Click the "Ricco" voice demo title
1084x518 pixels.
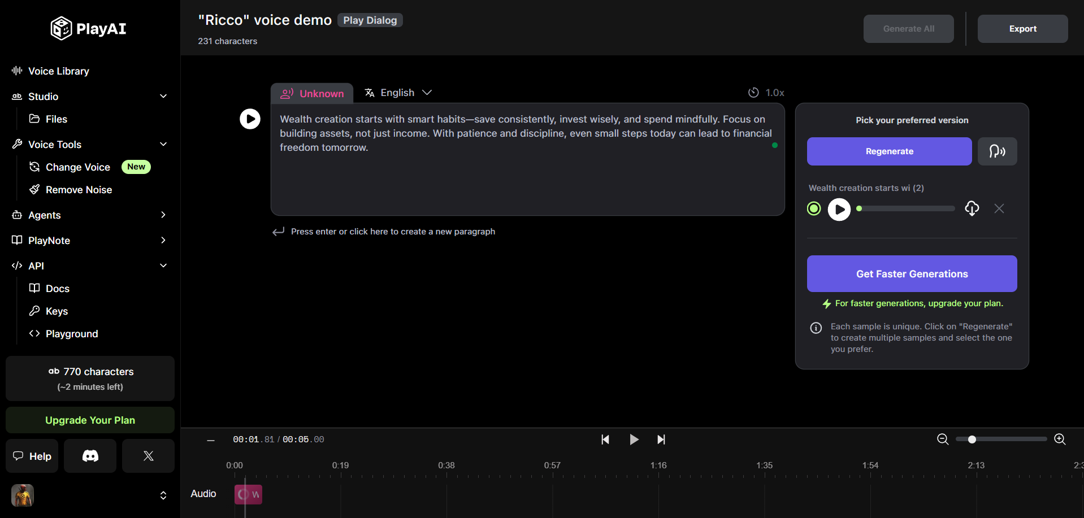click(x=265, y=20)
